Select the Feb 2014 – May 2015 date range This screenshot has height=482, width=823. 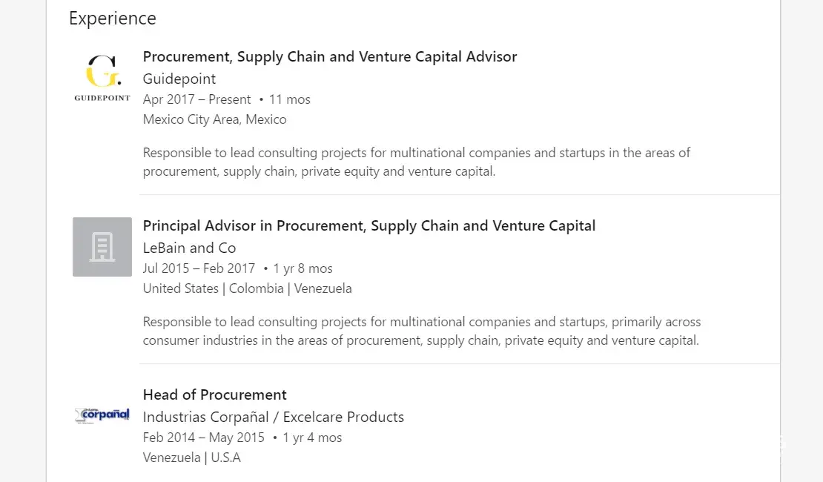(x=204, y=438)
